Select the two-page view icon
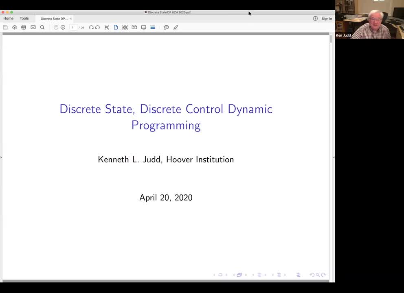The height and width of the screenshot is (293, 404). (x=134, y=27)
